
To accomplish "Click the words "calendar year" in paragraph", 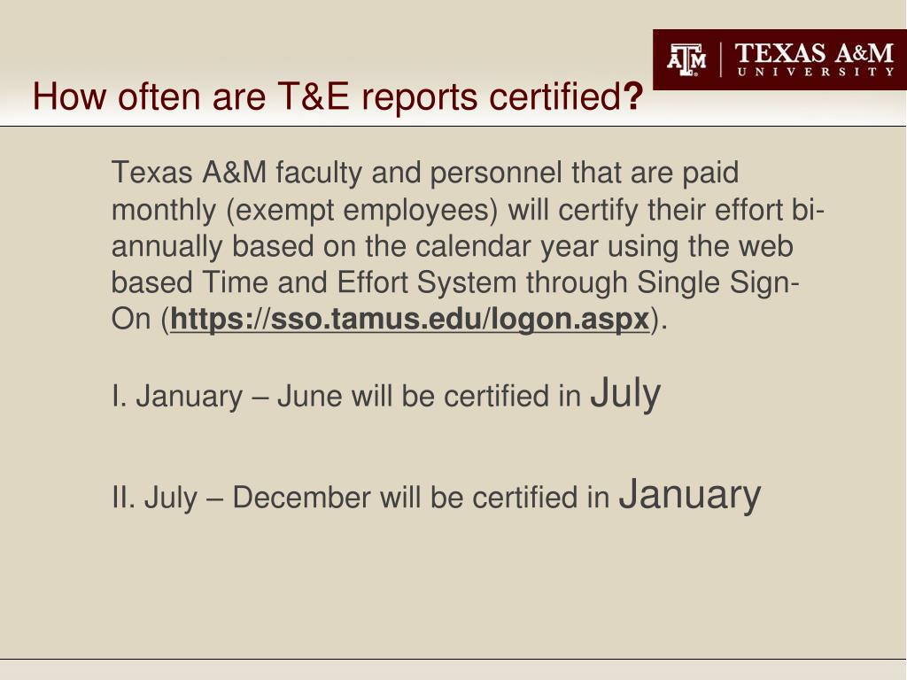I will tap(506, 246).
